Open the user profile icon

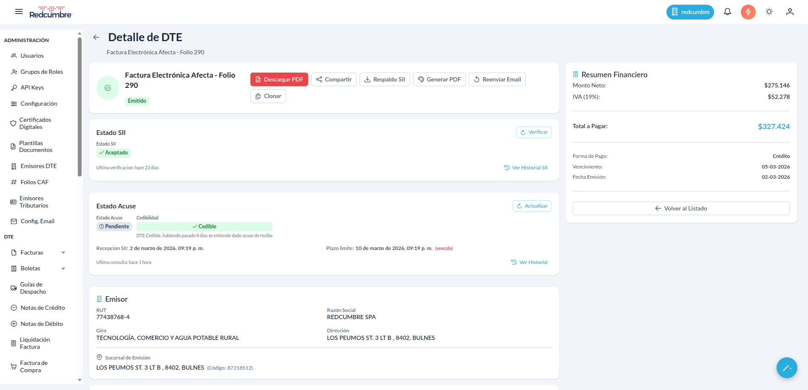point(790,12)
